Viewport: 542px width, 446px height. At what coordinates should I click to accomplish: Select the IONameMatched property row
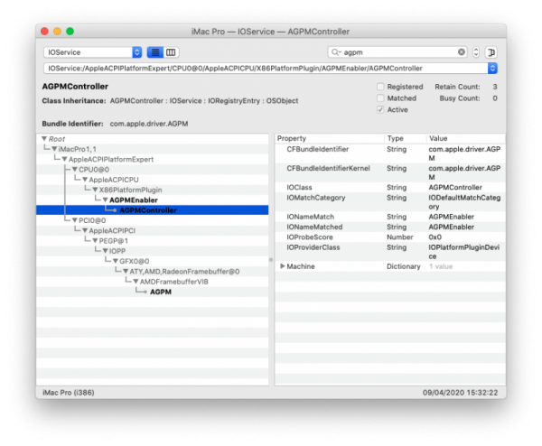(390, 227)
